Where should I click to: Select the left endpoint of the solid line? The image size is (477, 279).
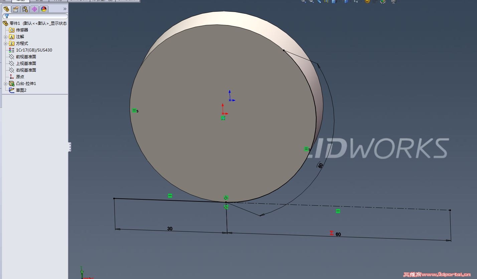click(x=114, y=198)
